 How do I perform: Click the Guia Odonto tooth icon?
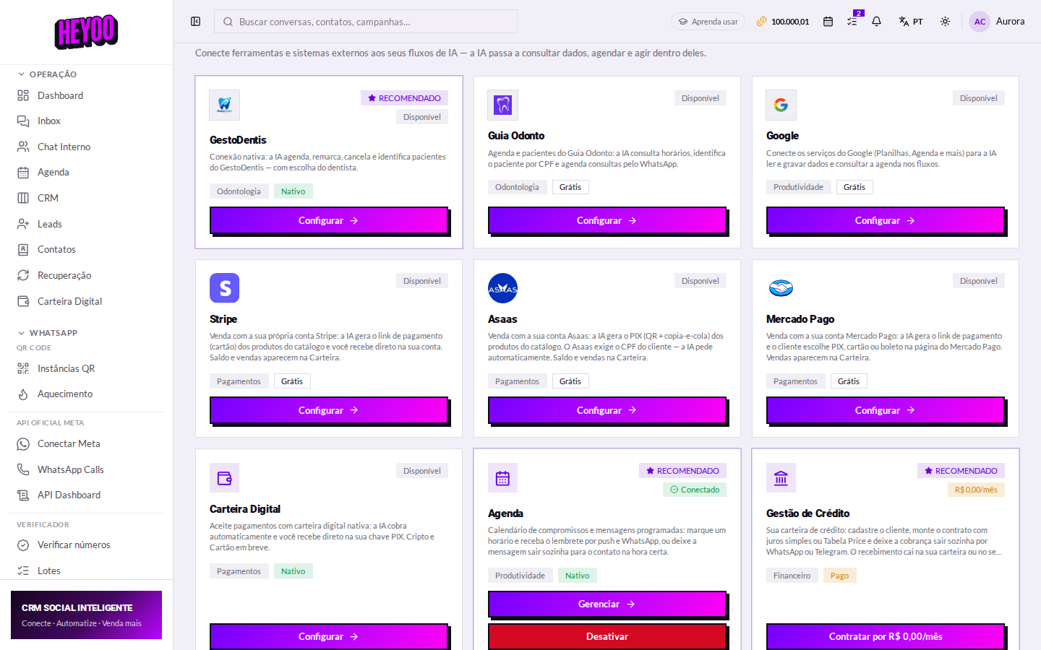tap(502, 105)
